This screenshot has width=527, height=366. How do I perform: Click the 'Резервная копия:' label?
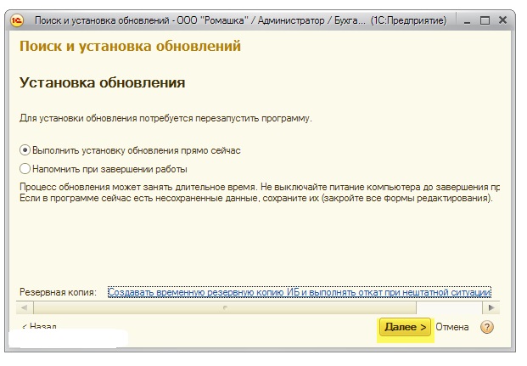[x=58, y=292]
